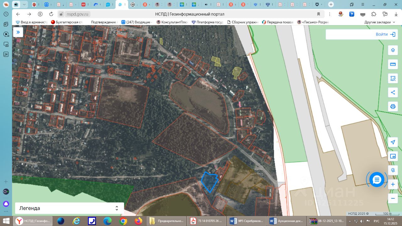
Task: Center map on my location
Action: point(393,142)
